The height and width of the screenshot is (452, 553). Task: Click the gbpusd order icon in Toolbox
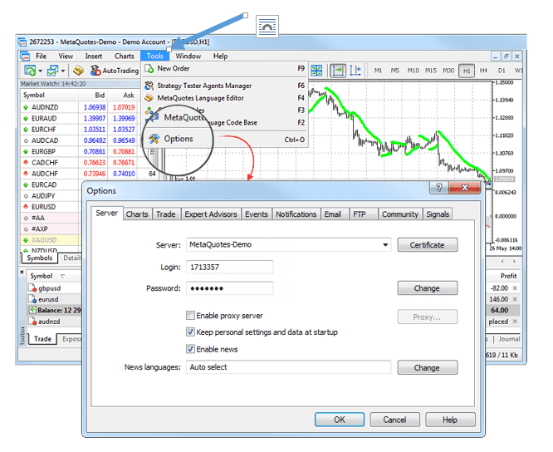pyautogui.click(x=32, y=288)
